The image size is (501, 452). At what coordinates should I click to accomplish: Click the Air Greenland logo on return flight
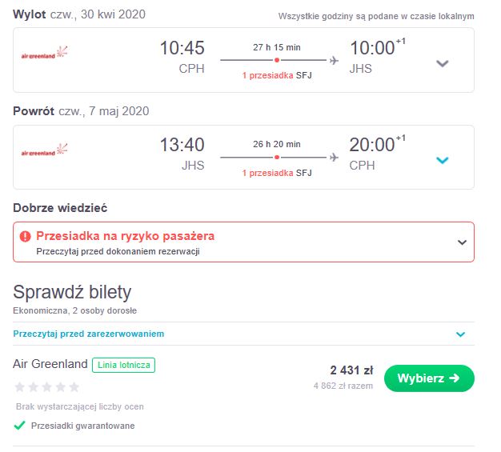pyautogui.click(x=44, y=150)
